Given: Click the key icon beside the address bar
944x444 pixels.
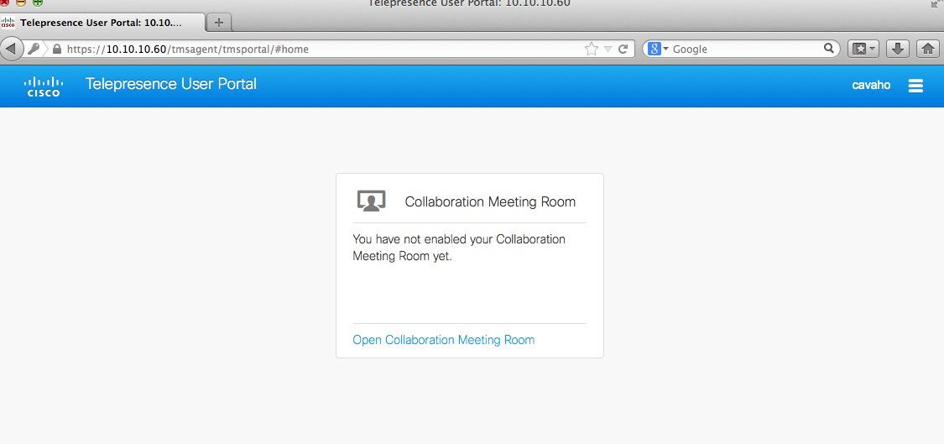Looking at the screenshot, I should [x=33, y=49].
